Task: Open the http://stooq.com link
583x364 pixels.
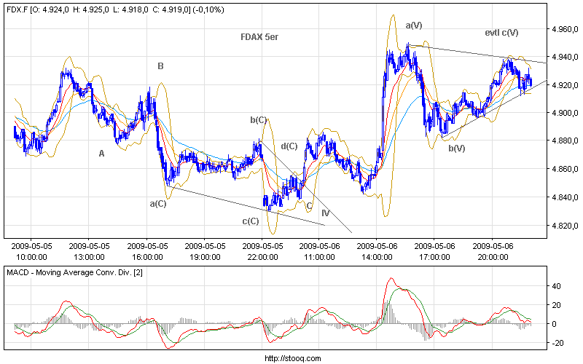Action: (x=293, y=358)
